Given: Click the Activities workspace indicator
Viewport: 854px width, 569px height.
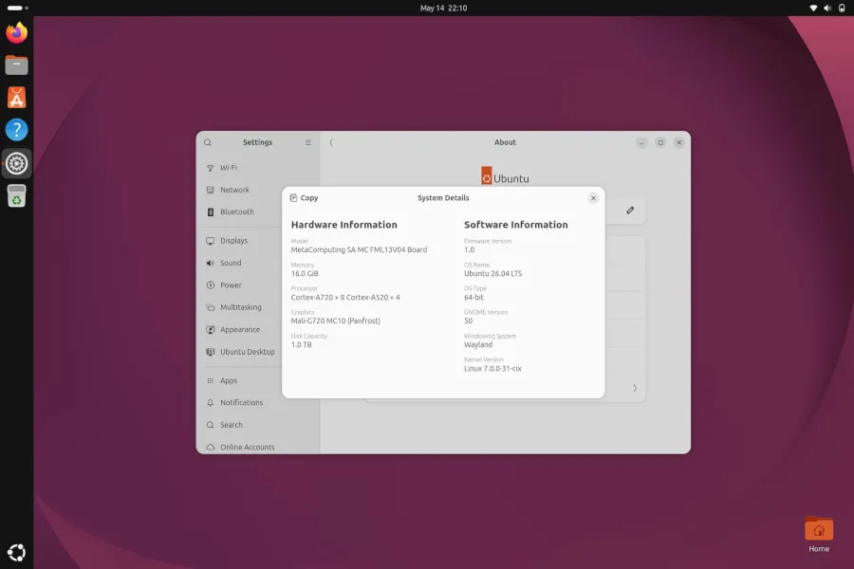Looking at the screenshot, I should point(17,9).
